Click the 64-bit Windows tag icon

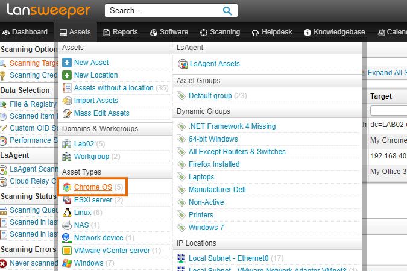181,139
